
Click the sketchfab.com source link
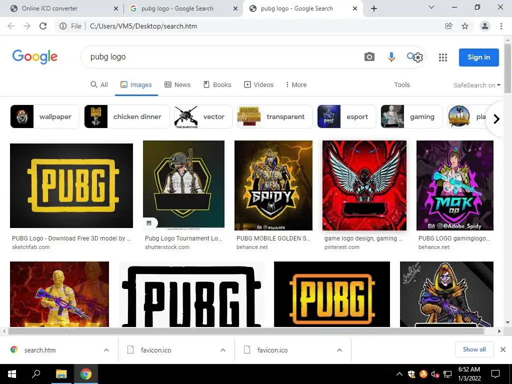(x=30, y=247)
